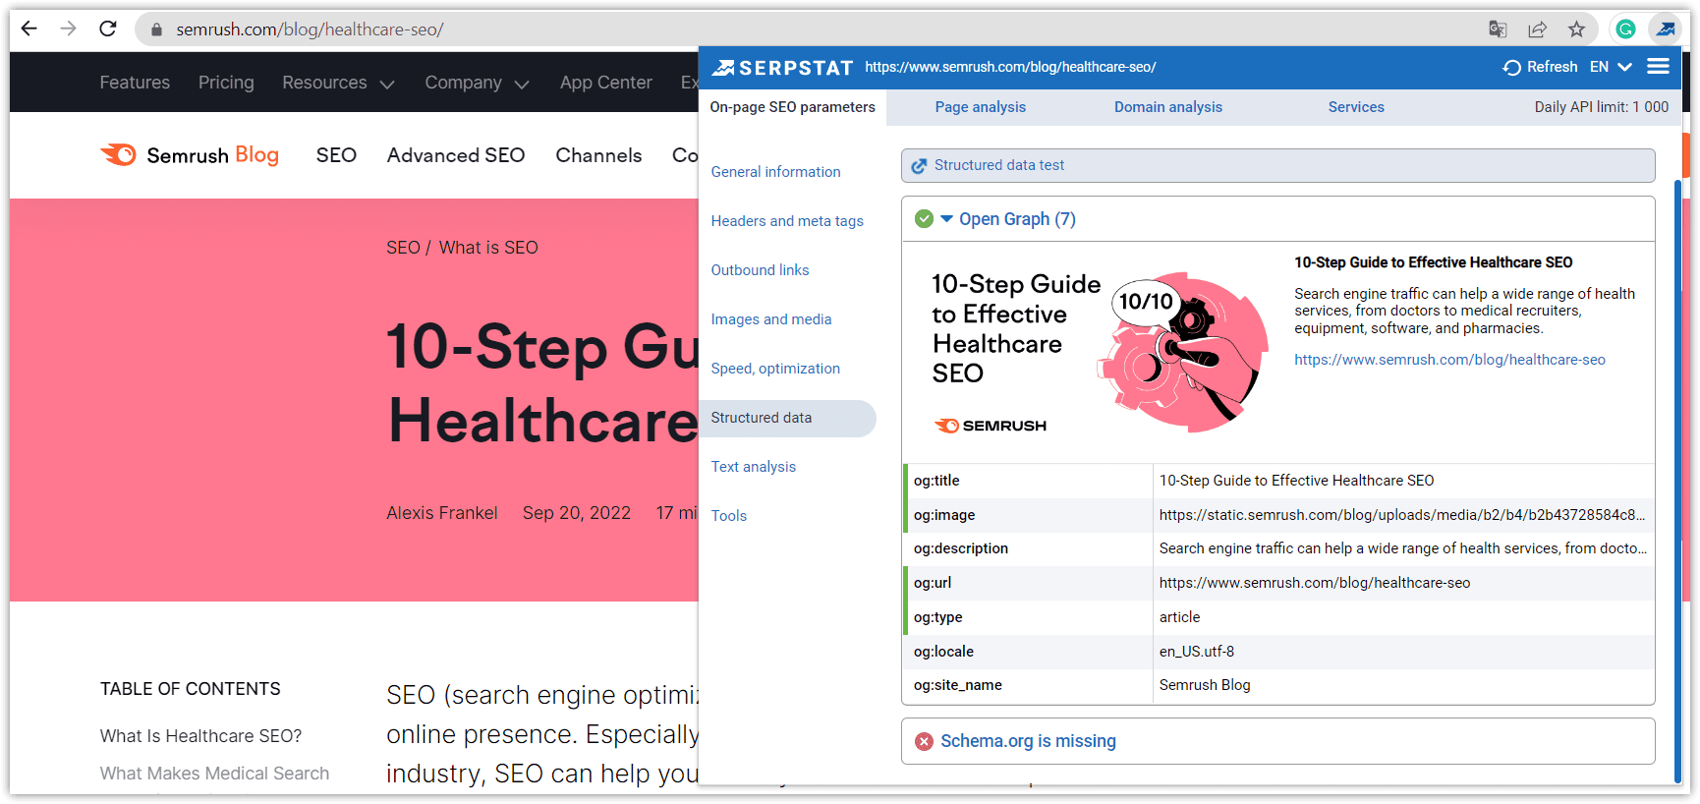Open the Grammarly extension icon
The width and height of the screenshot is (1700, 804).
pyautogui.click(x=1625, y=29)
